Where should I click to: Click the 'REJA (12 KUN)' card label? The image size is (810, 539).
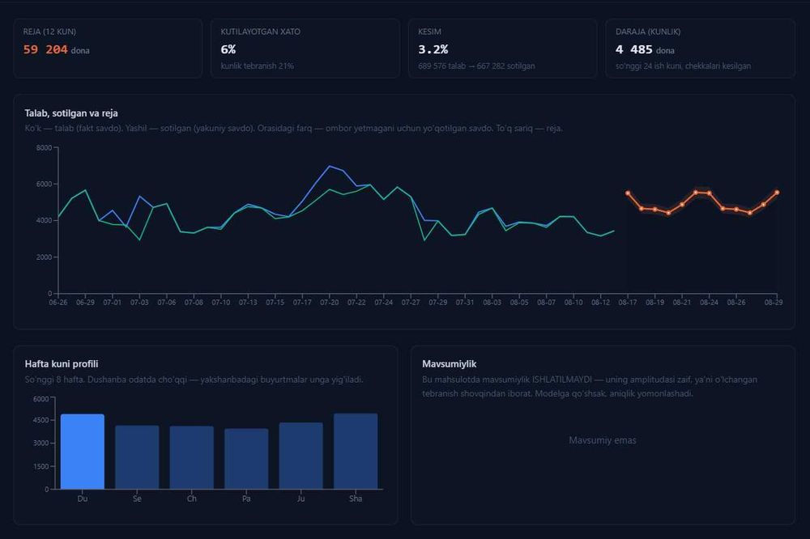point(49,32)
